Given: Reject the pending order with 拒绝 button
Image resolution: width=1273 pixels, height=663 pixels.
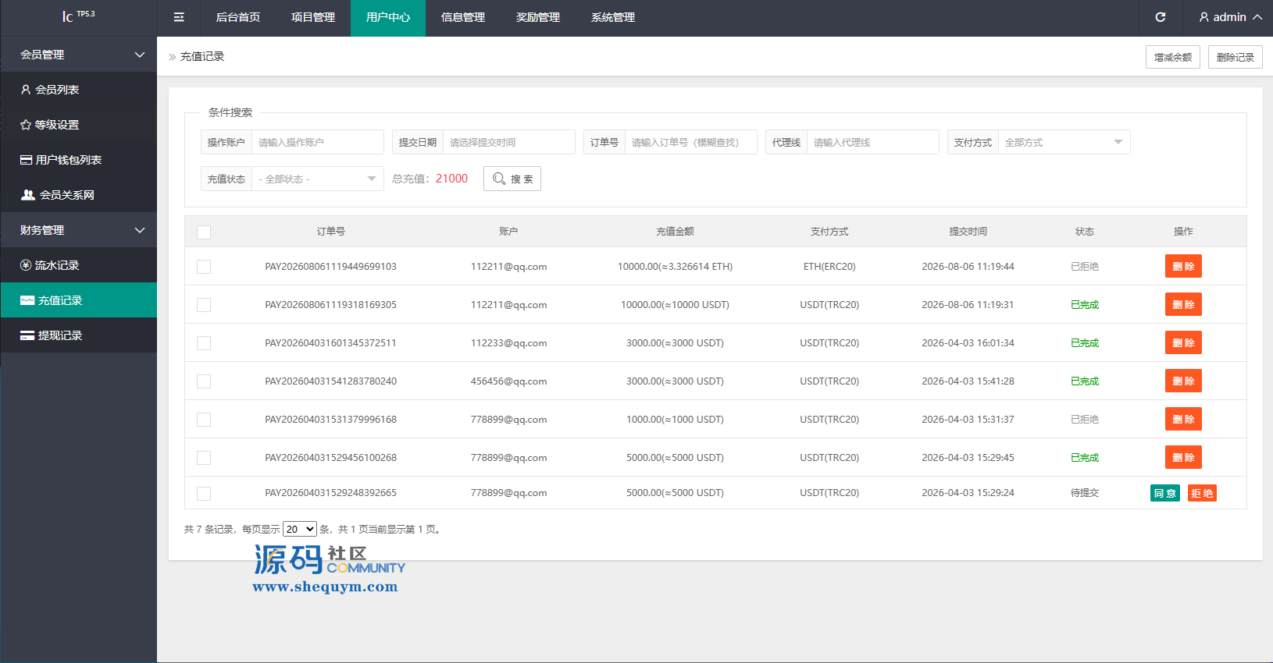Looking at the screenshot, I should coord(1202,493).
